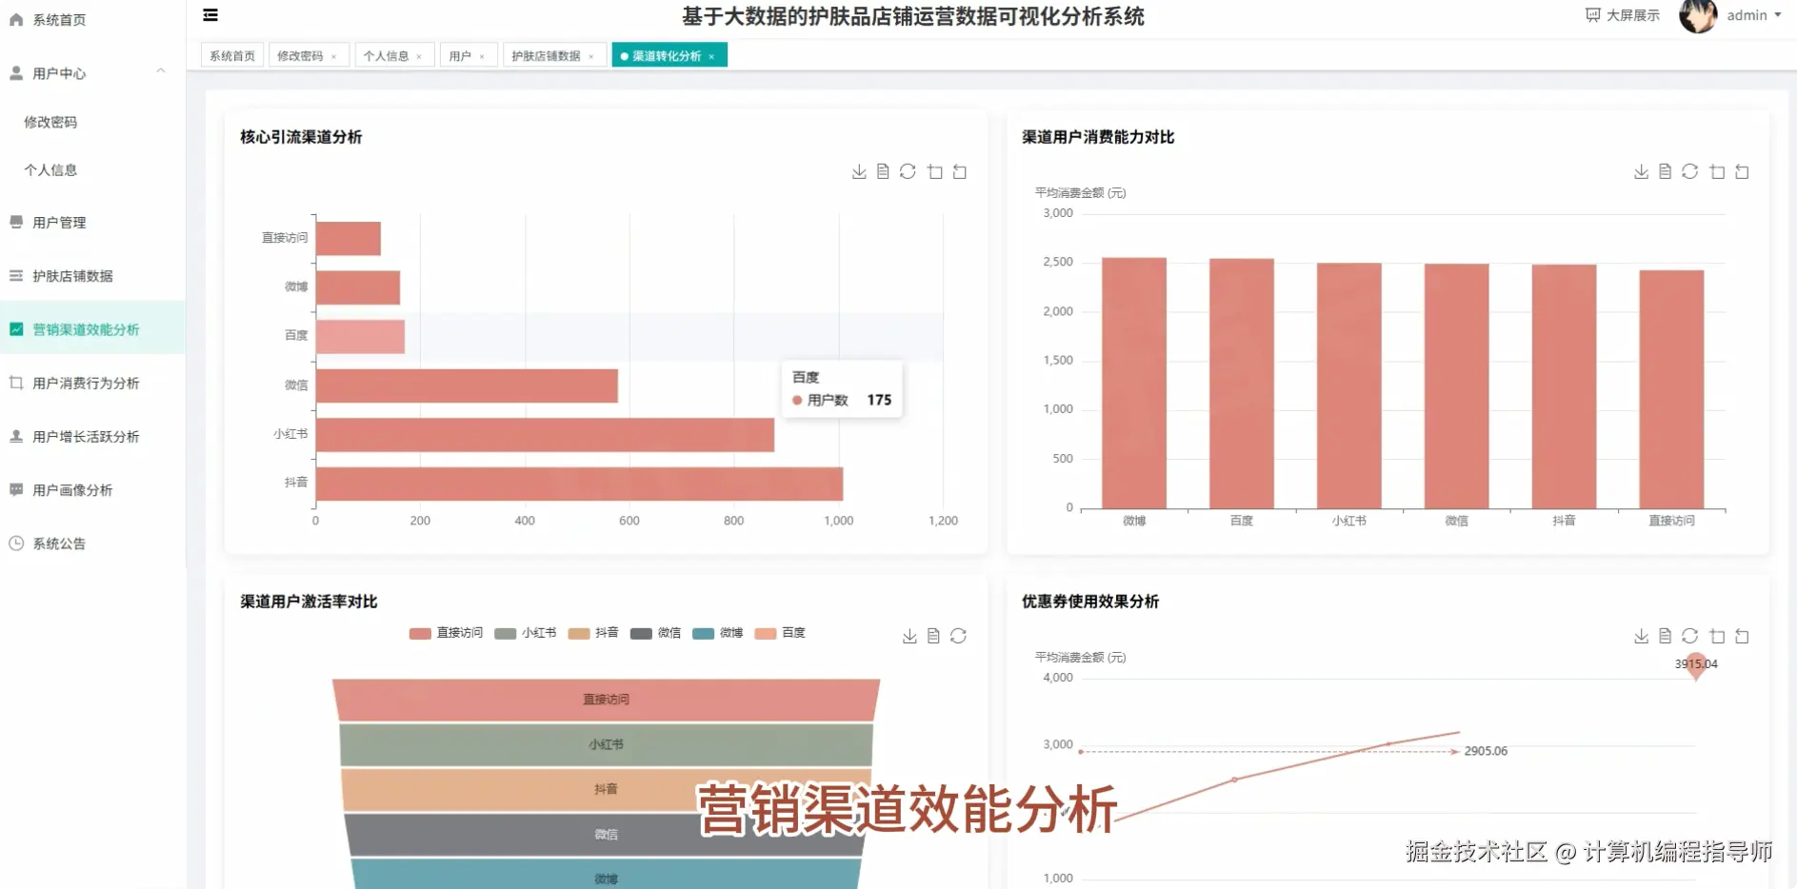Open data view for 渠道用户激活率对比 funnel

coord(933,636)
